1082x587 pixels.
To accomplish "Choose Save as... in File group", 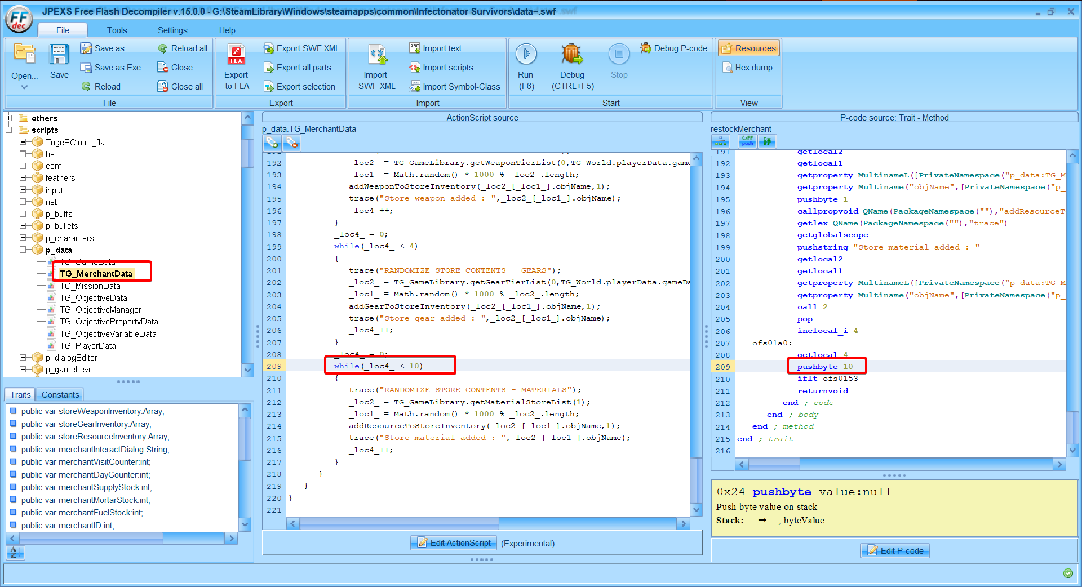I will (x=105, y=48).
